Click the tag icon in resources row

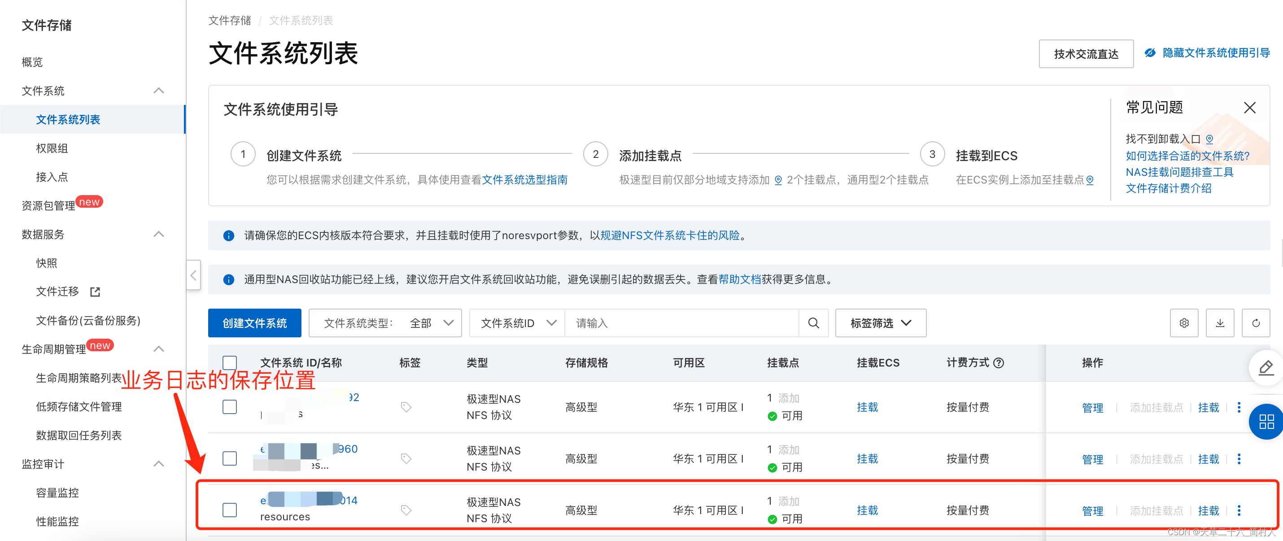pos(406,510)
